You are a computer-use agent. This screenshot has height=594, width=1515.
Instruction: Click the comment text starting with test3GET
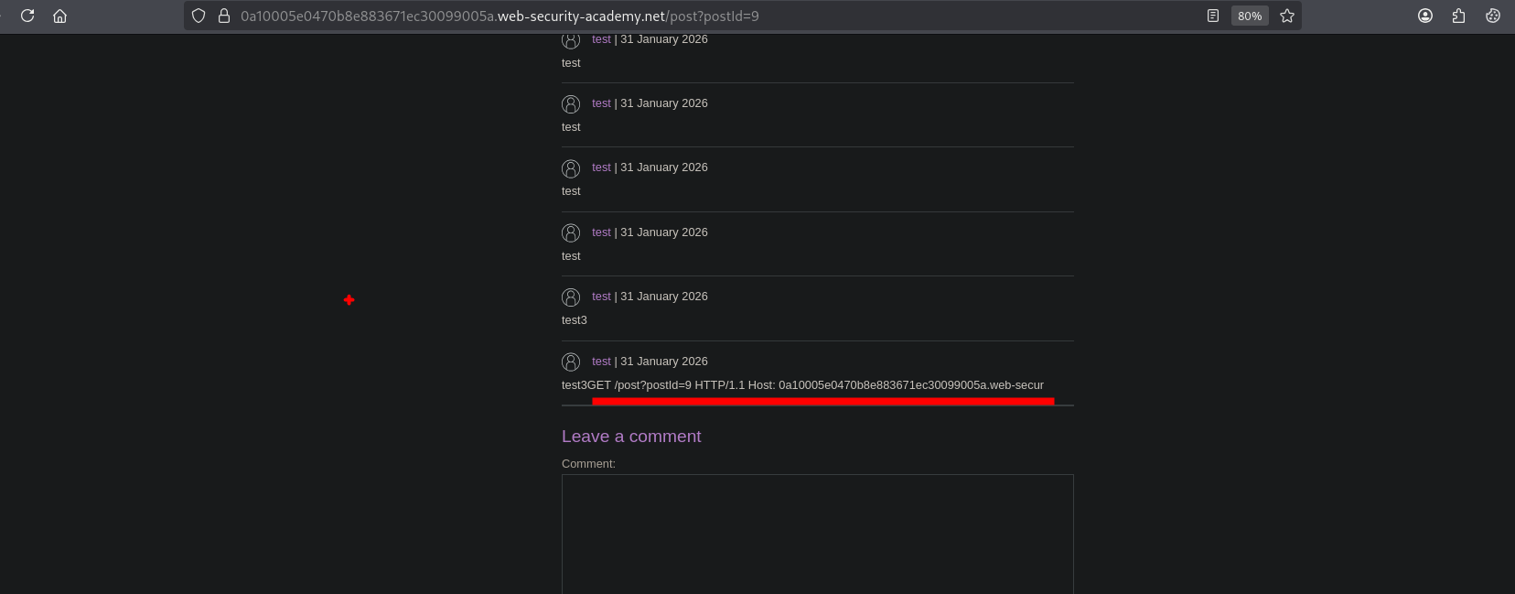point(801,385)
